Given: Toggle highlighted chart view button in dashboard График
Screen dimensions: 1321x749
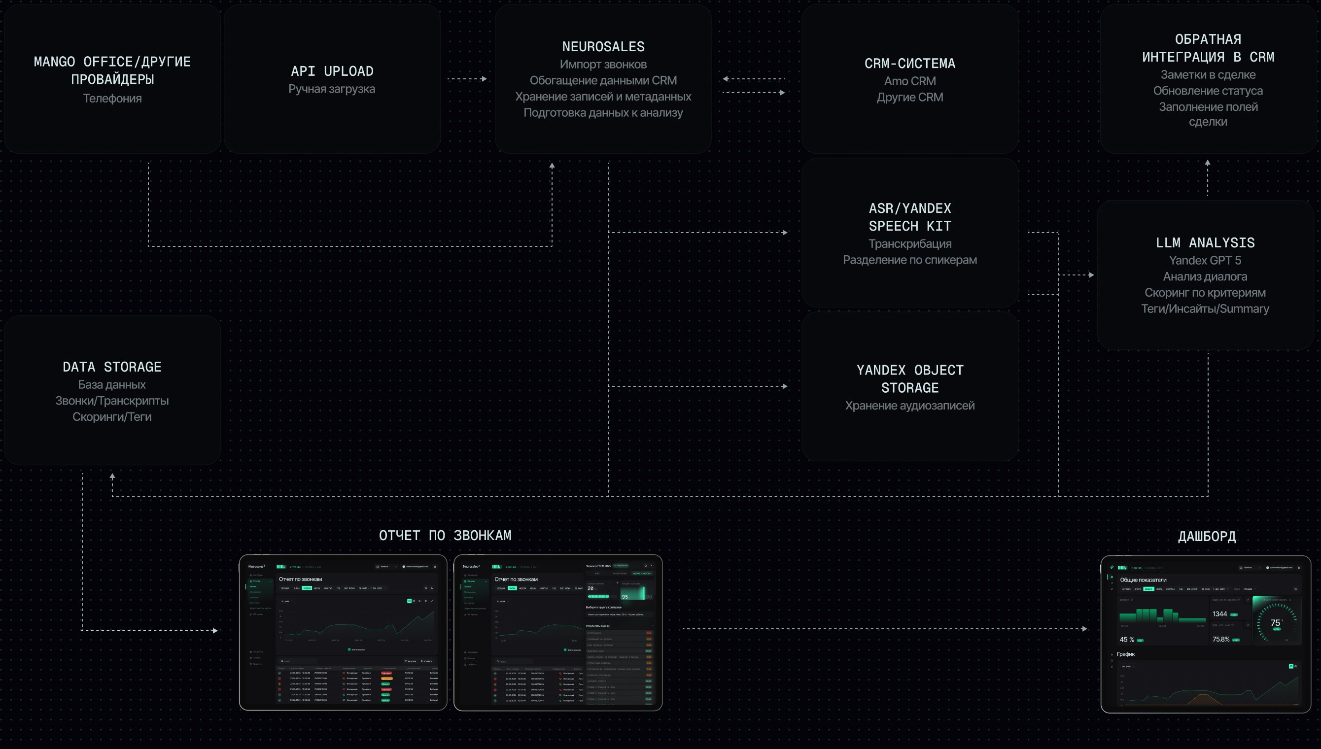Looking at the screenshot, I should tap(1291, 666).
